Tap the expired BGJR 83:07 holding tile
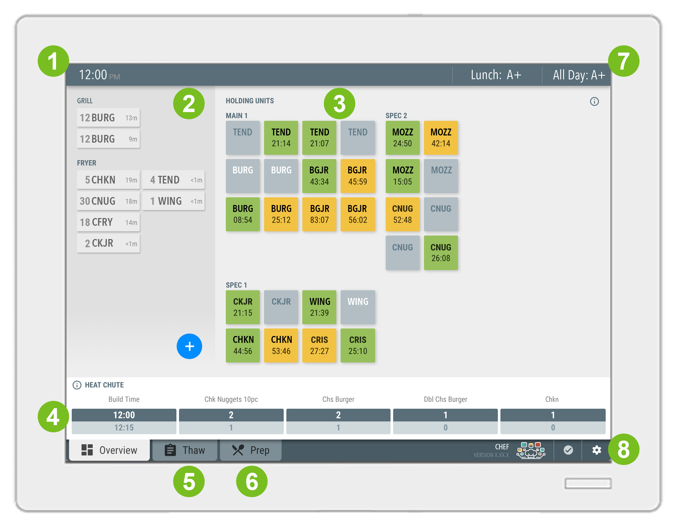 point(319,214)
